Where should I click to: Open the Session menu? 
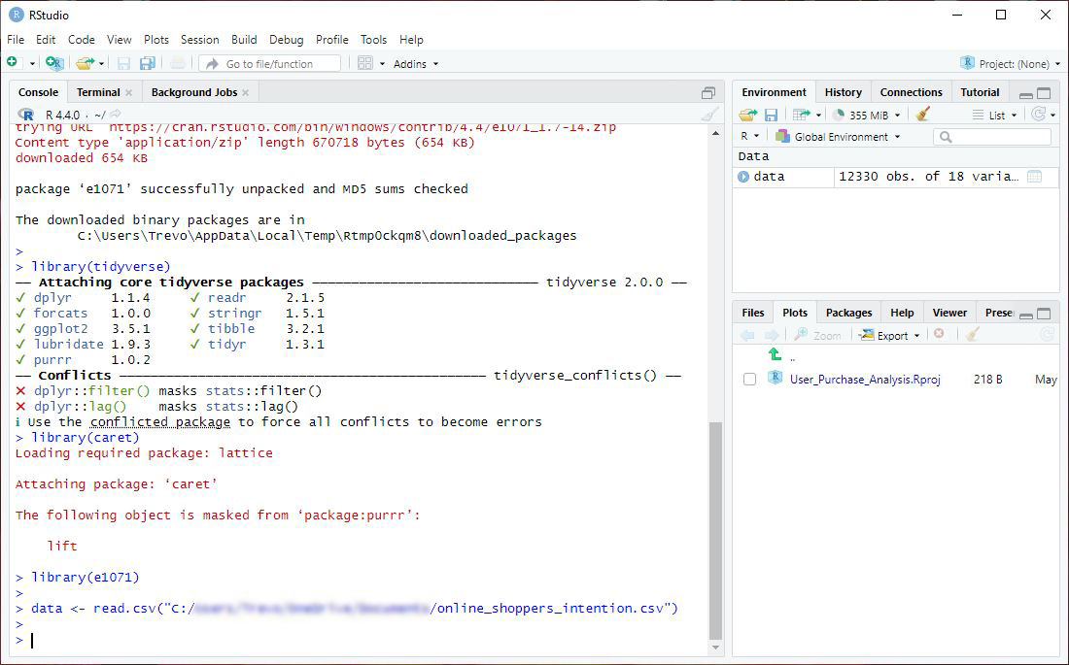(199, 40)
